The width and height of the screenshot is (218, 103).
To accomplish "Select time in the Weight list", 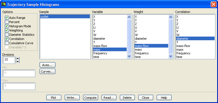I will (x=151, y=57).
